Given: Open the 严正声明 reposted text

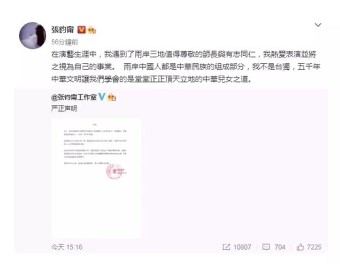Looking at the screenshot, I should click(x=64, y=108).
